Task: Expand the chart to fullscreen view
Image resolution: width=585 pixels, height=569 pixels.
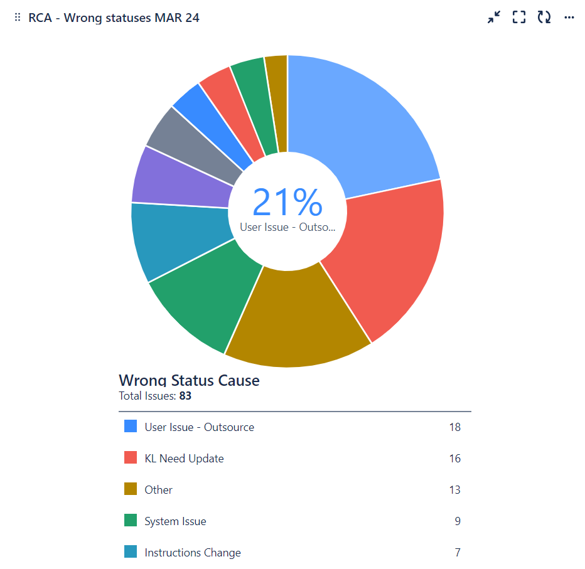Action: tap(518, 17)
